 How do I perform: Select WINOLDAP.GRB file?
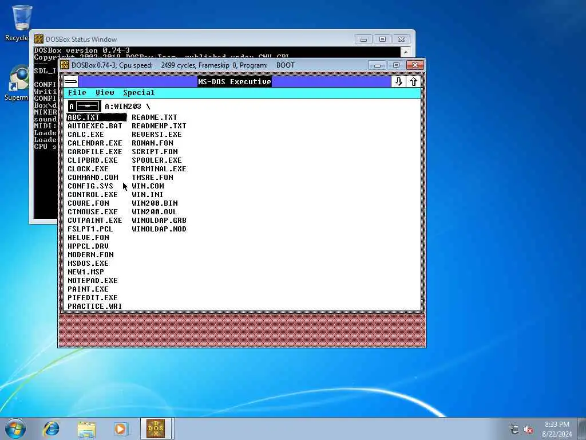click(x=159, y=221)
